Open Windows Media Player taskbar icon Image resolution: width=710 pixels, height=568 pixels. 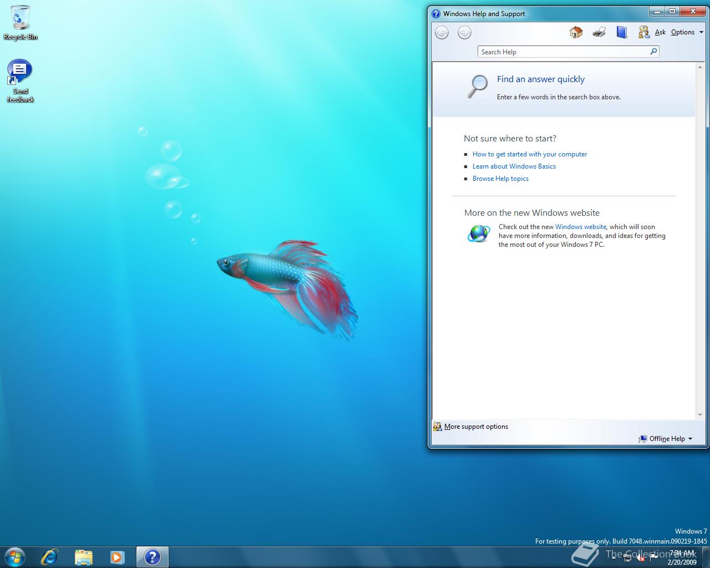pos(117,556)
